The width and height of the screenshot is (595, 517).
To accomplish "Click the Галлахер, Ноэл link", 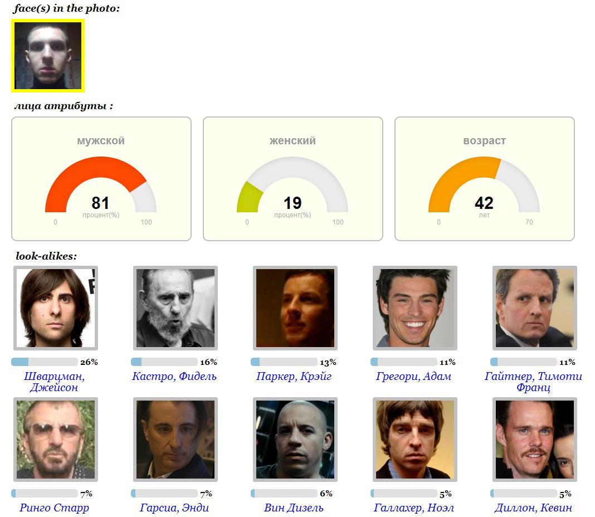I will 413,508.
